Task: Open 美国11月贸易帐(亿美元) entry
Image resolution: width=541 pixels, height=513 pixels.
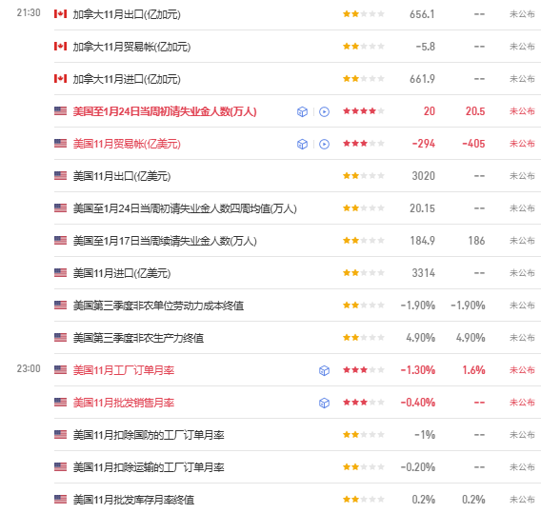Action: (127, 144)
